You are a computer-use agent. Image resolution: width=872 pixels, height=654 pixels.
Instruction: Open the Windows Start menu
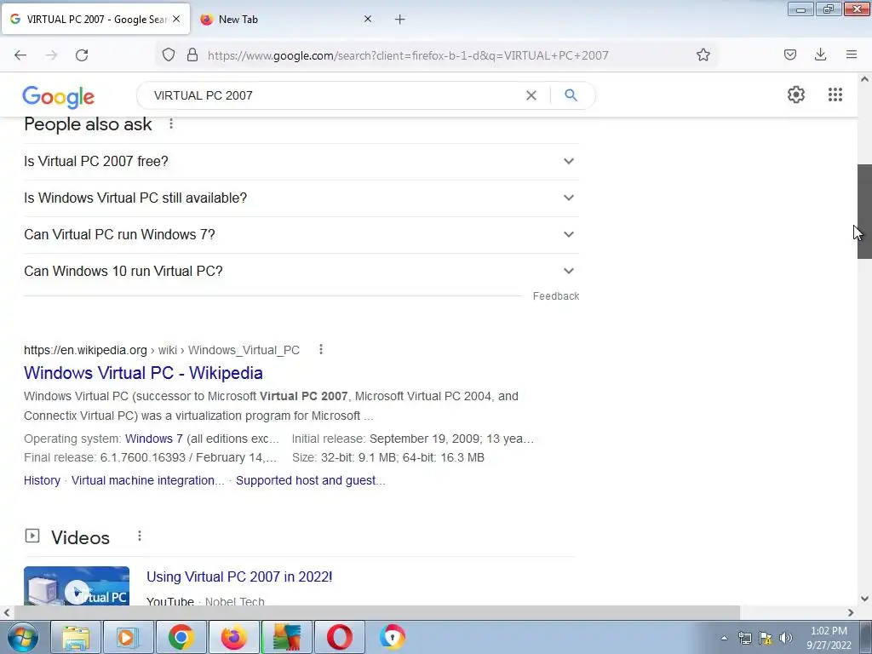(23, 637)
